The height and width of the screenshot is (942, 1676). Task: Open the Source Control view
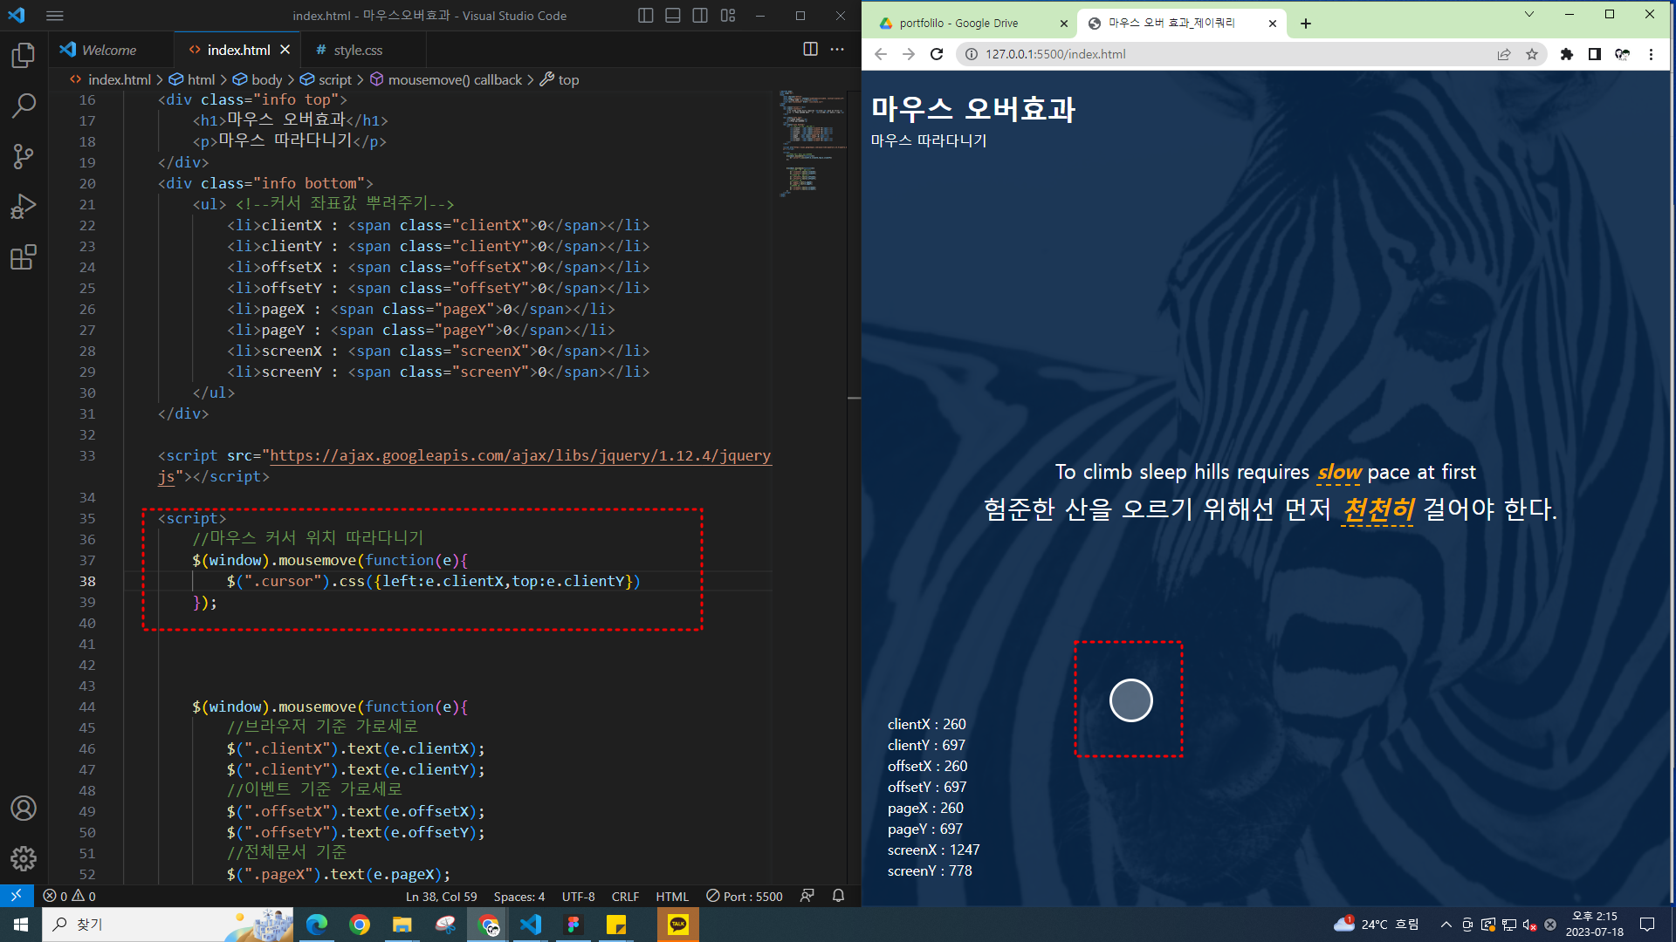24,157
